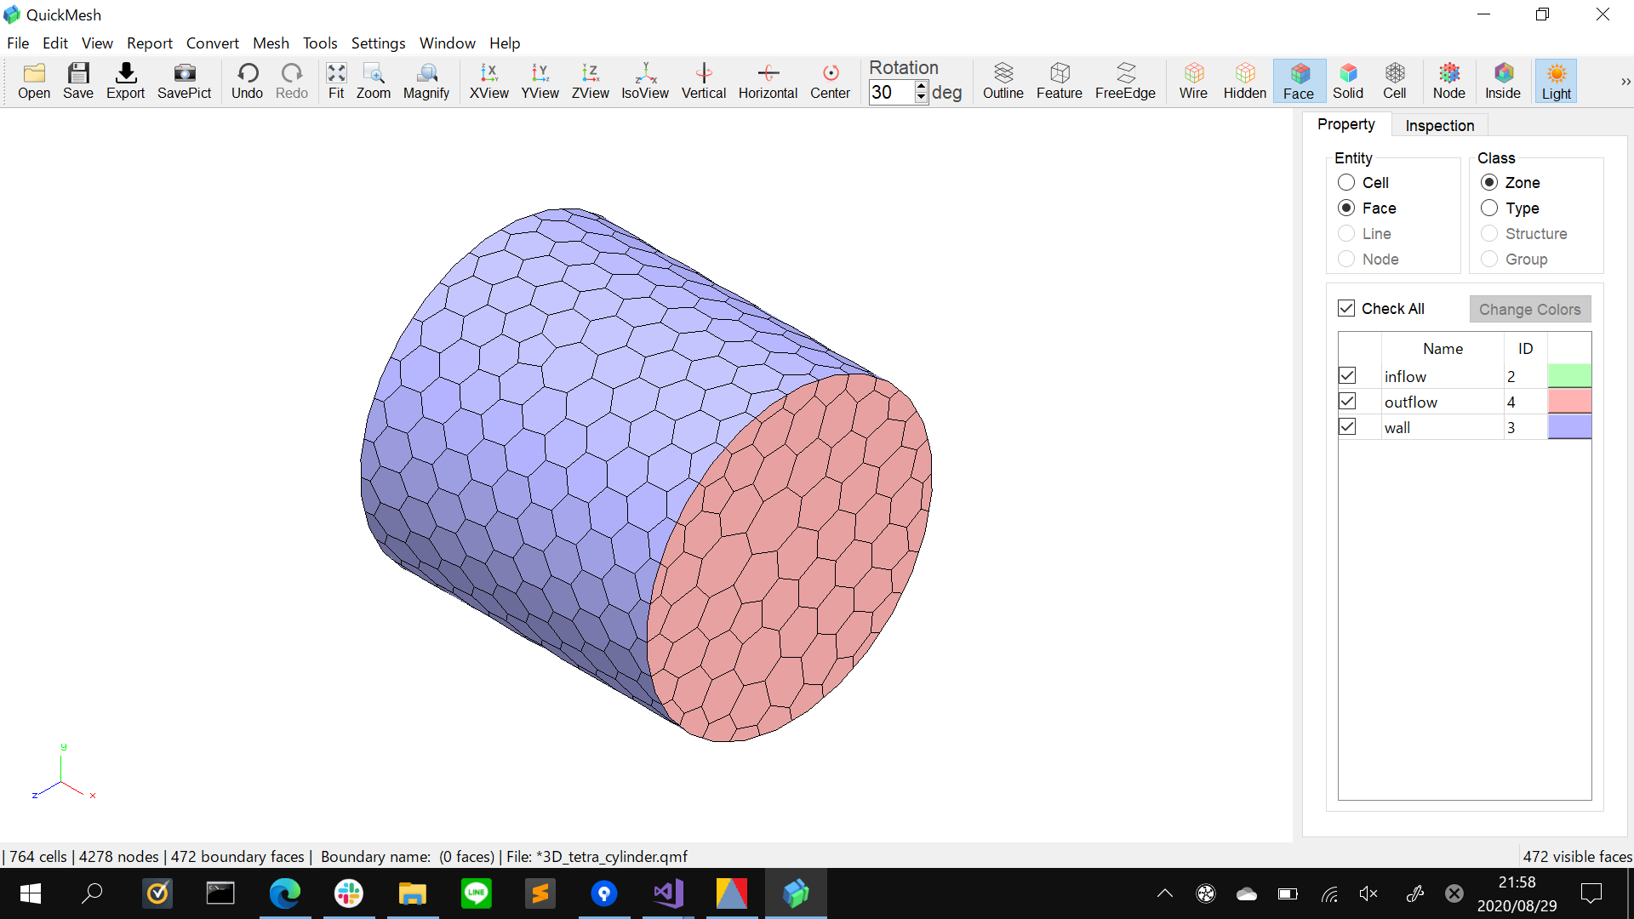Click the green inflow color swatch
1634x919 pixels.
(1569, 375)
